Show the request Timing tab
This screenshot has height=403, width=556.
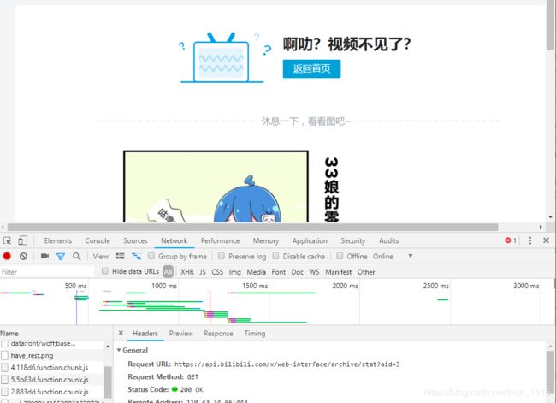point(255,334)
